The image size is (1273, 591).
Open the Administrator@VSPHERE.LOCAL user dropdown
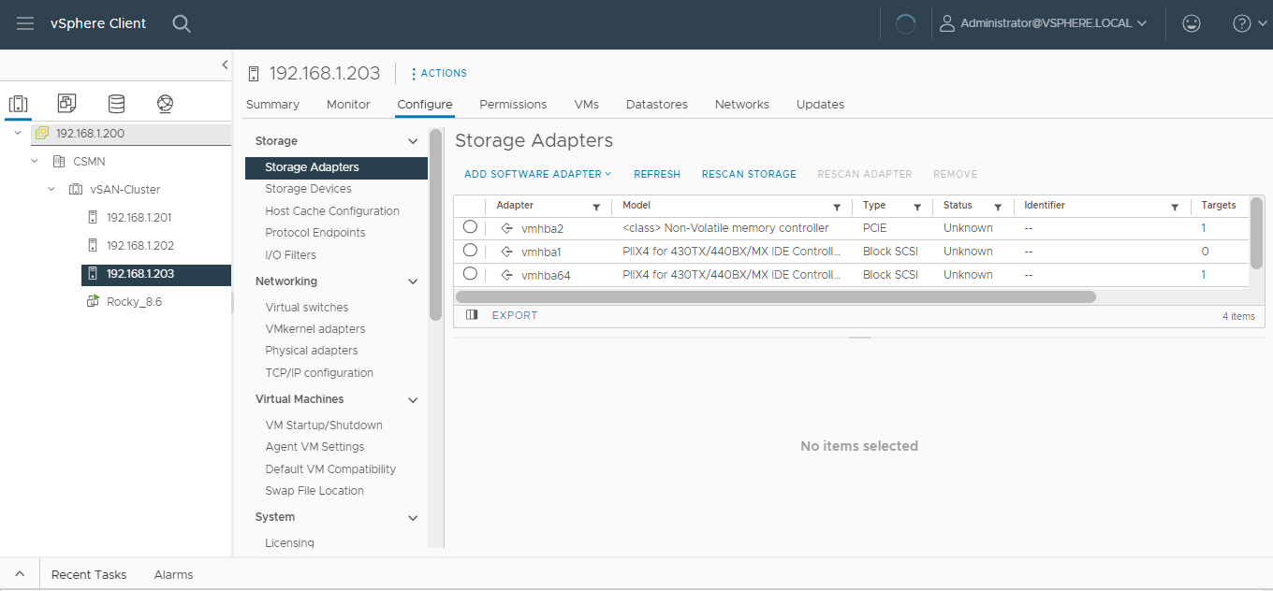click(1044, 23)
